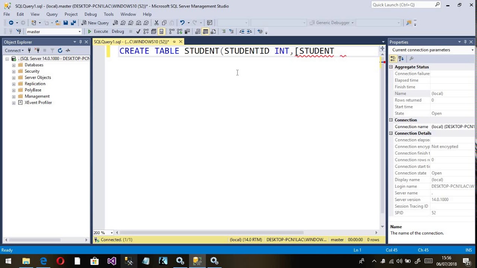The width and height of the screenshot is (477, 268).
Task: Click the Change Connection icon near the master dropdown
Action: pyautogui.click(x=19, y=32)
